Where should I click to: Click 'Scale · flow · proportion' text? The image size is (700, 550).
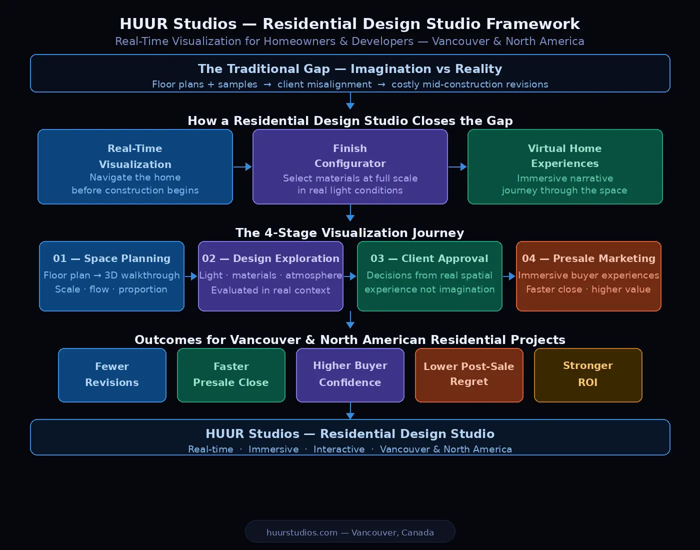111,289
